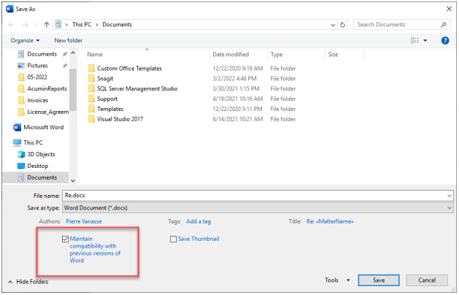Click the Cancel button

tap(427, 280)
